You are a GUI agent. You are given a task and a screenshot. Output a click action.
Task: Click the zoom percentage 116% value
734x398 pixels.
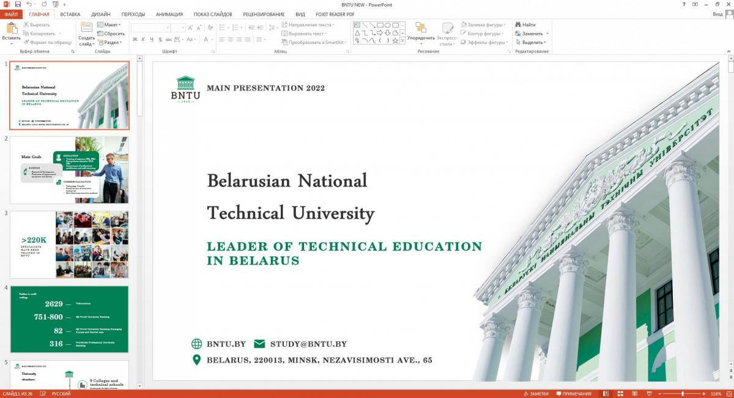716,394
